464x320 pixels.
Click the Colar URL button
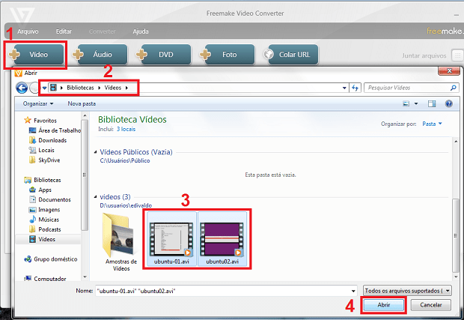[x=291, y=55]
